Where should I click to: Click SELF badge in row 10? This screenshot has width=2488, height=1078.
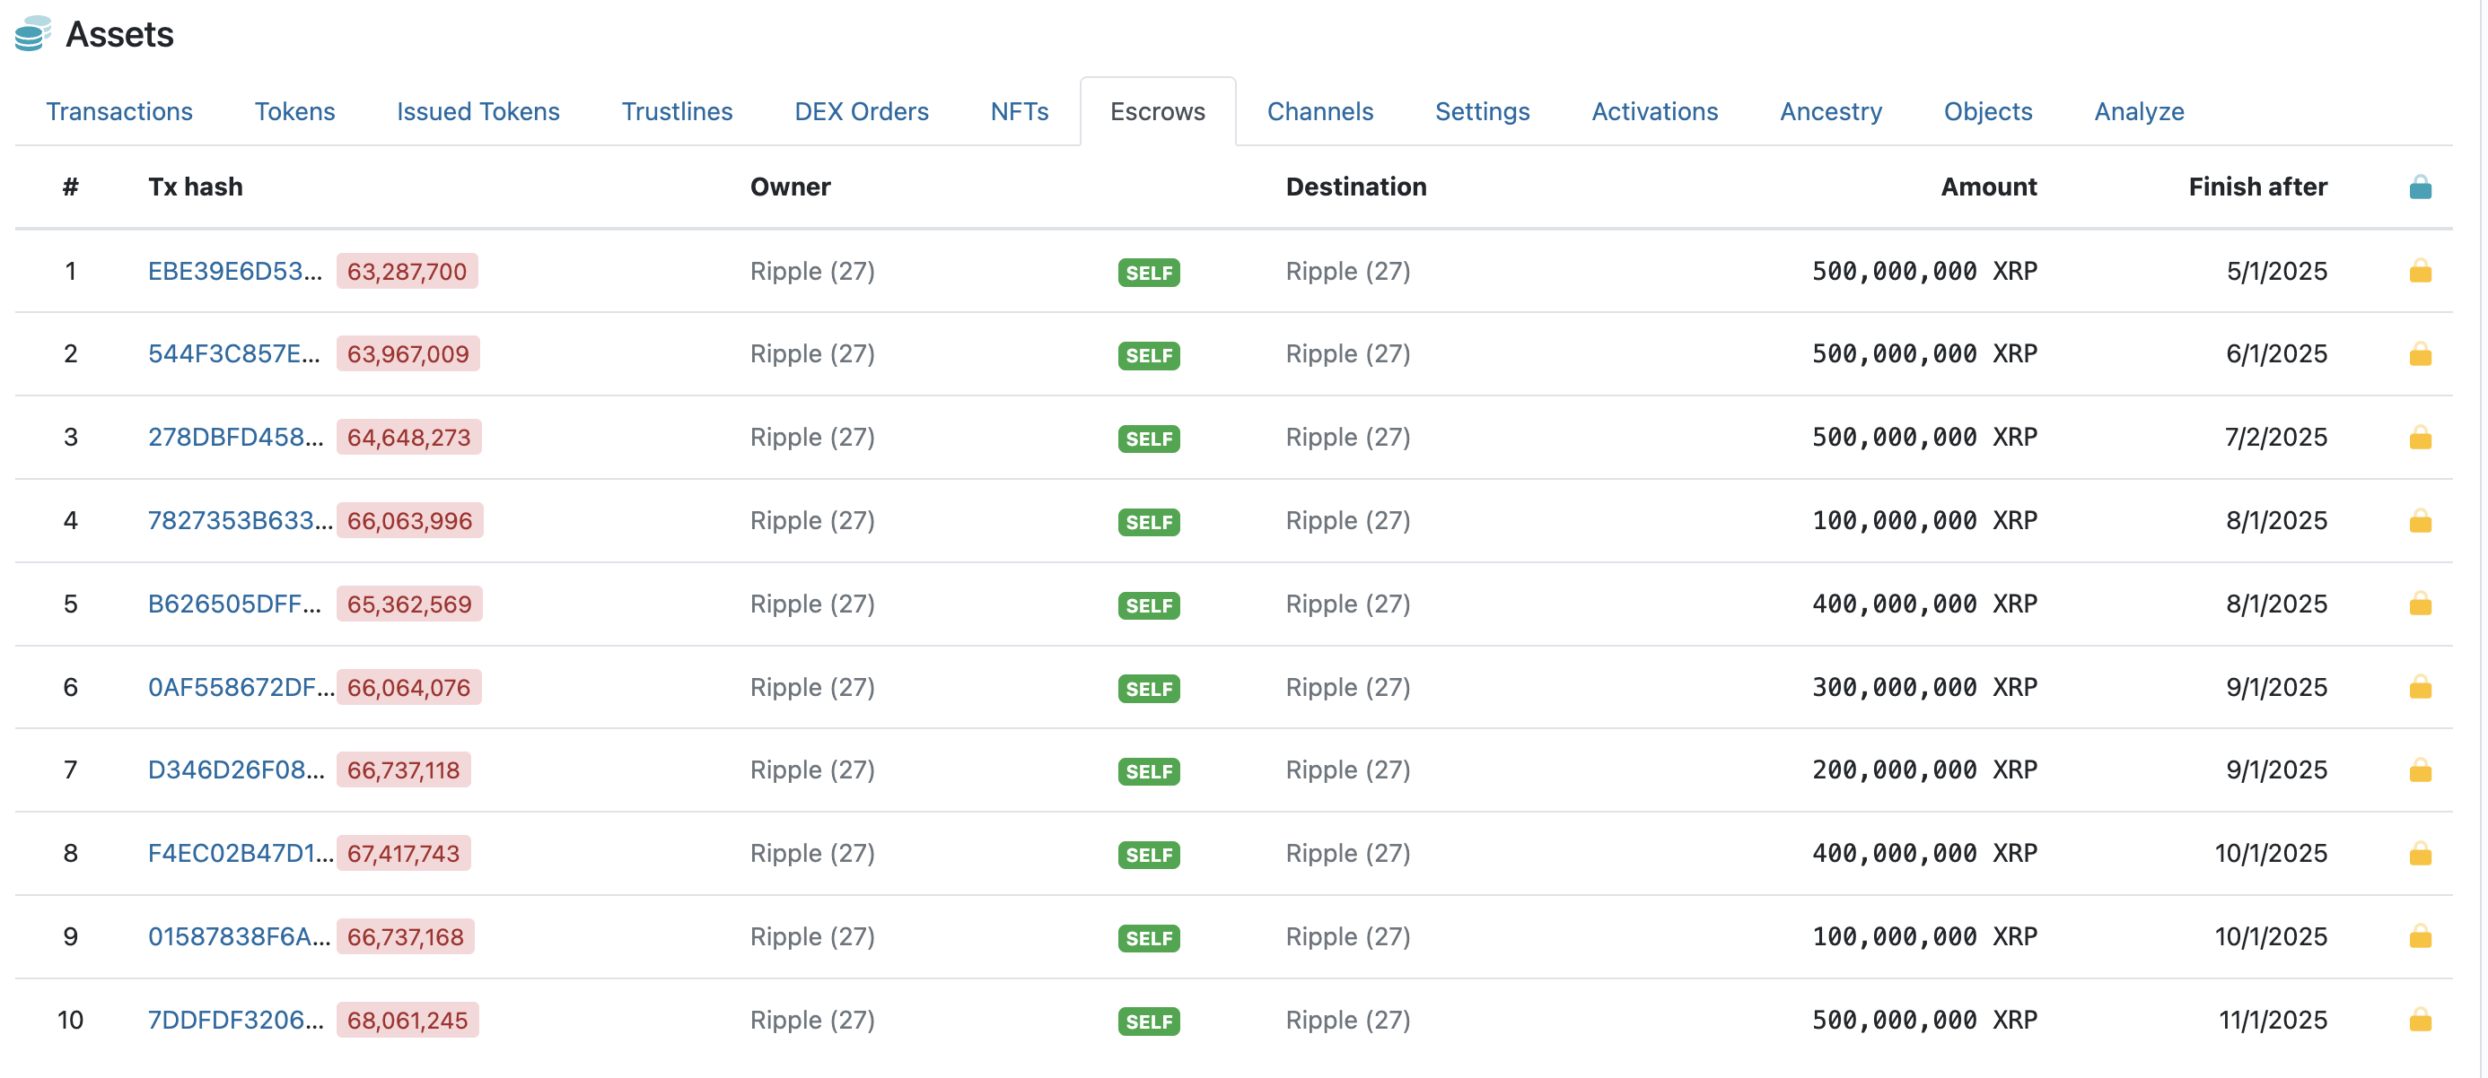point(1148,1022)
